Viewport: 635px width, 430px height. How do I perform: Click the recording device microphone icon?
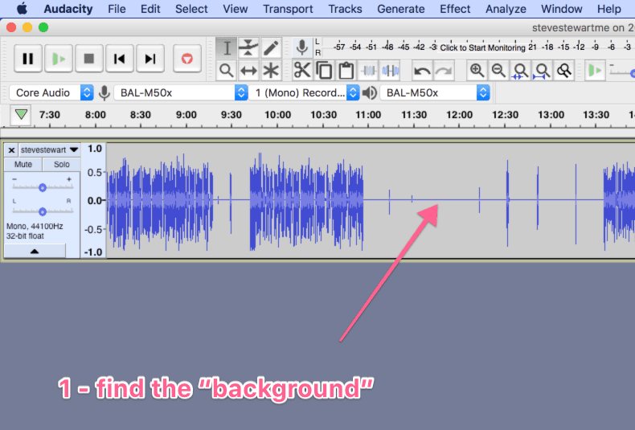[104, 92]
